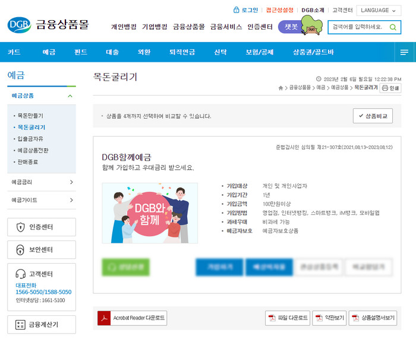Open the 퇴직연금 tab

point(182,52)
